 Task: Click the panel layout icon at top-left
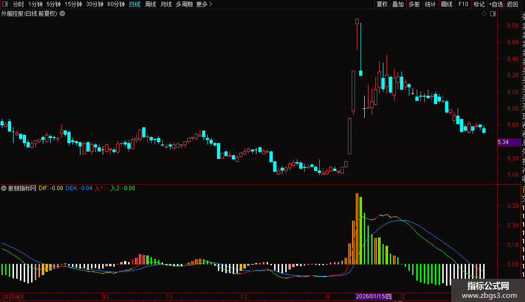[5, 4]
